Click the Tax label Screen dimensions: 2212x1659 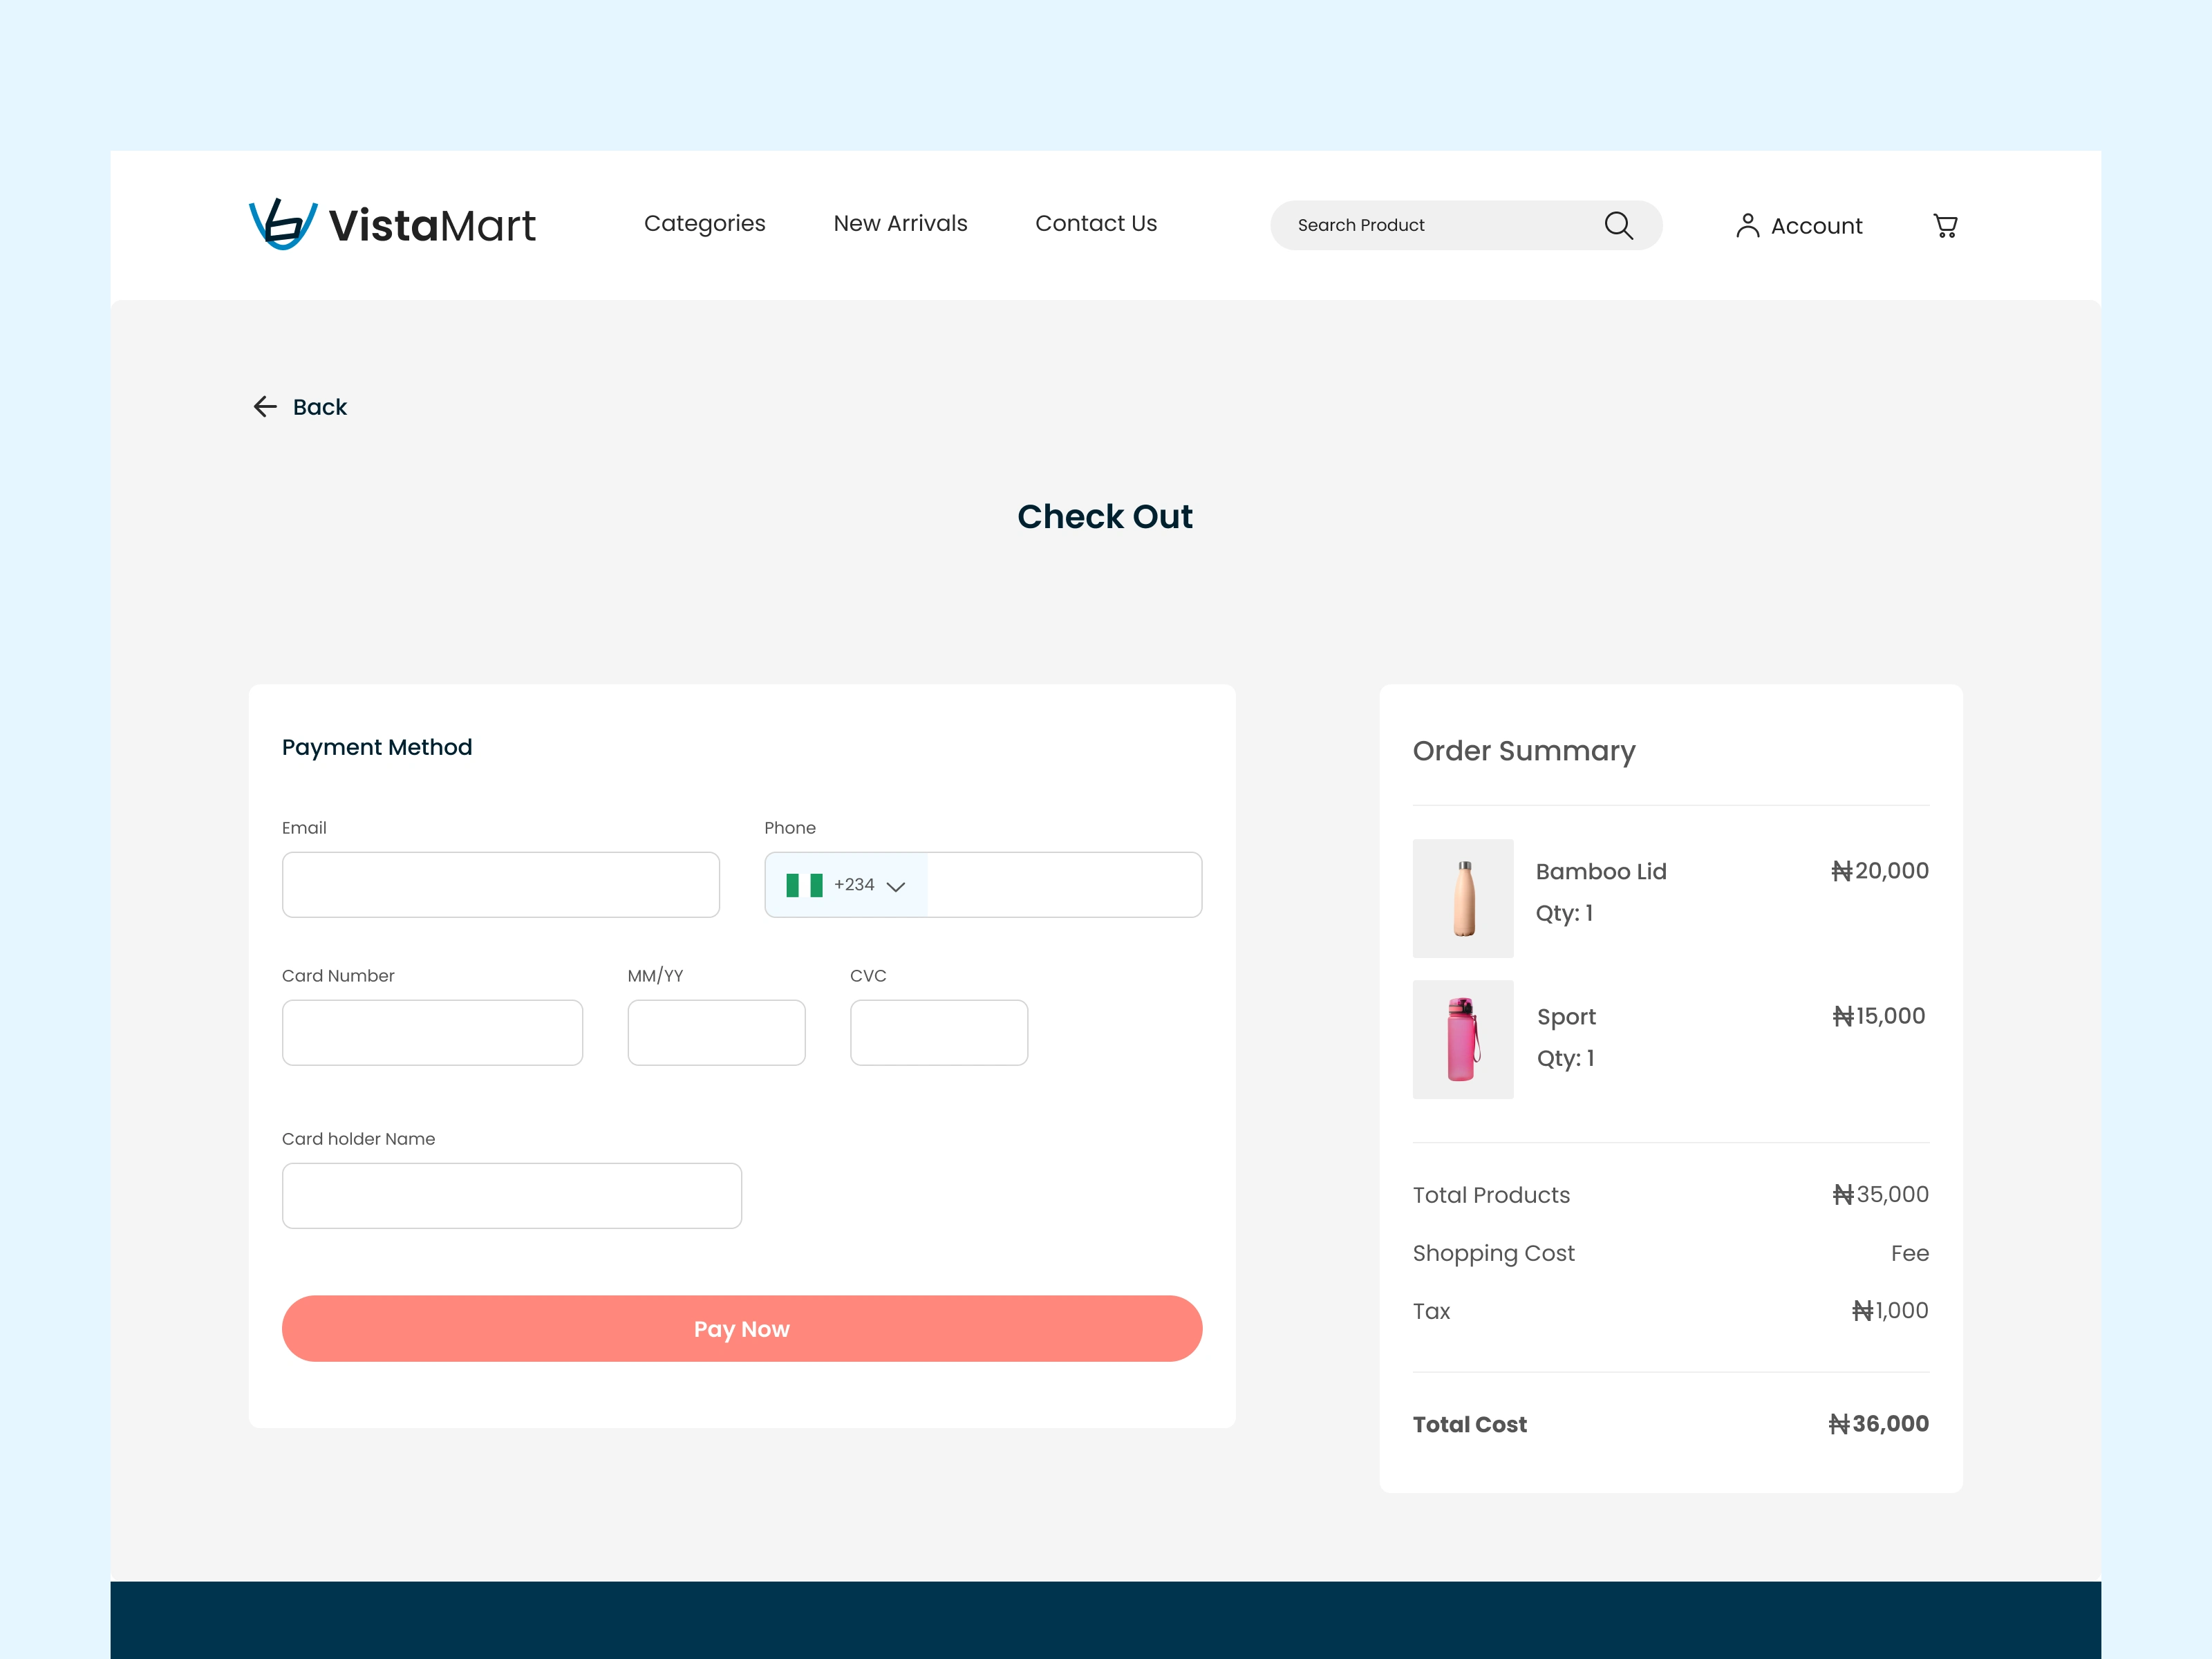pos(1431,1312)
